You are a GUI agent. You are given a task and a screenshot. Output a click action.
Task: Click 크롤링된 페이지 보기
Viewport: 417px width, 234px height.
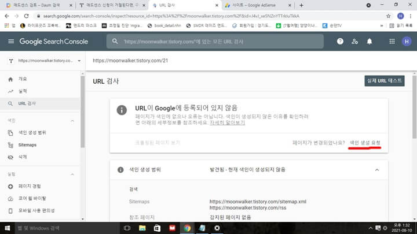click(158, 143)
